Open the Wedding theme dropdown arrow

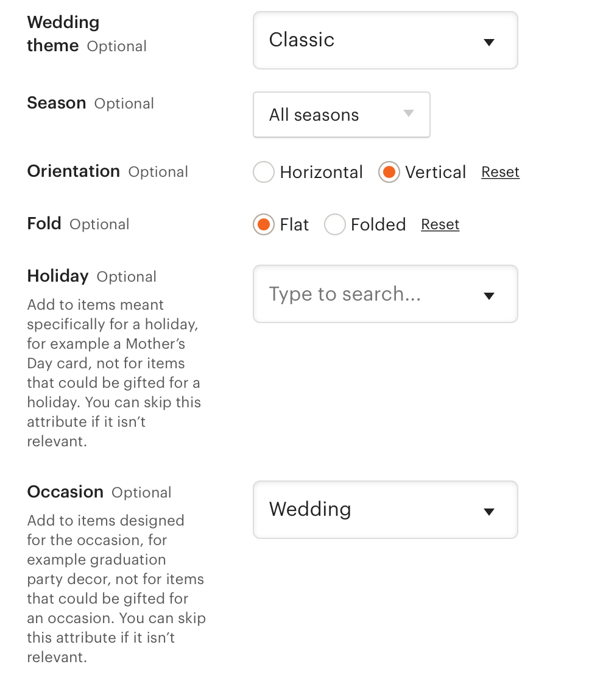point(488,42)
